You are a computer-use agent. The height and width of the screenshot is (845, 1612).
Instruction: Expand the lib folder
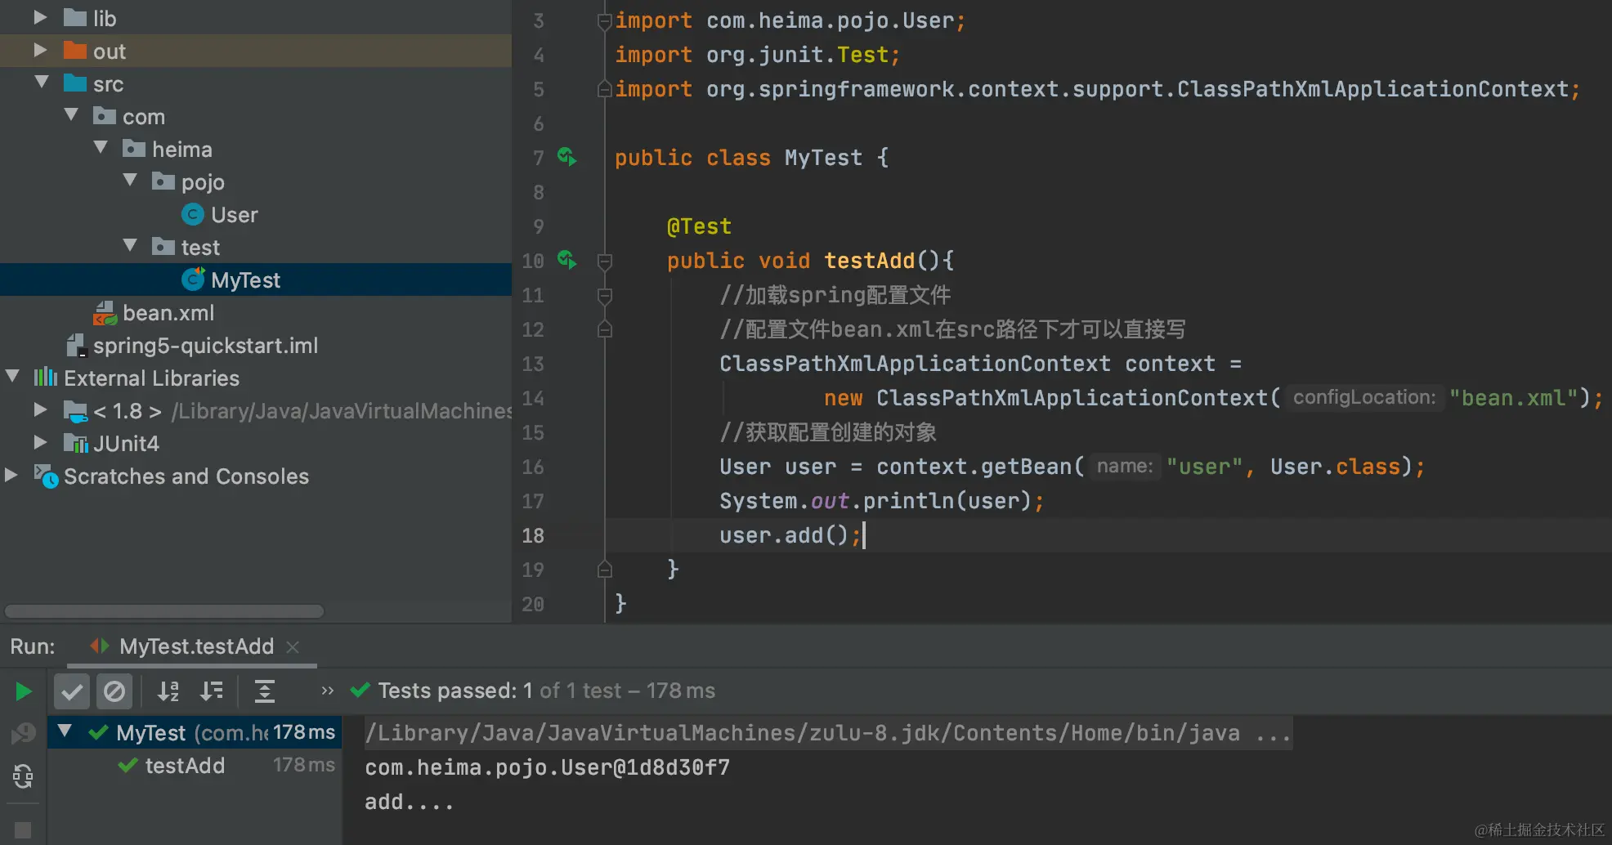[39, 18]
